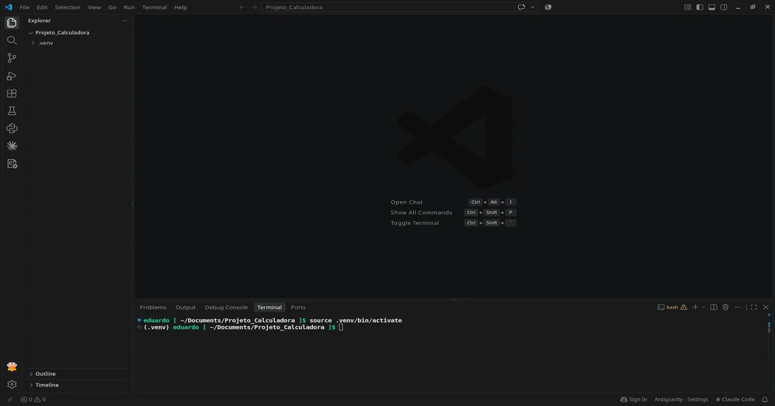
Task: Select the bash terminal label
Action: tap(672, 307)
